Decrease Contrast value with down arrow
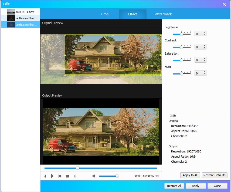Image resolution: width=231 pixels, height=192 pixels. [x=204, y=48]
